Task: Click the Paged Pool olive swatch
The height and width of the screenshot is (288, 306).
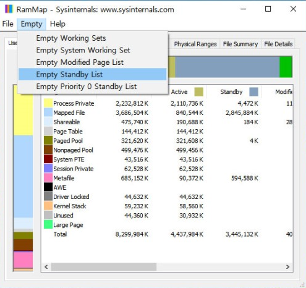Action: 48,140
